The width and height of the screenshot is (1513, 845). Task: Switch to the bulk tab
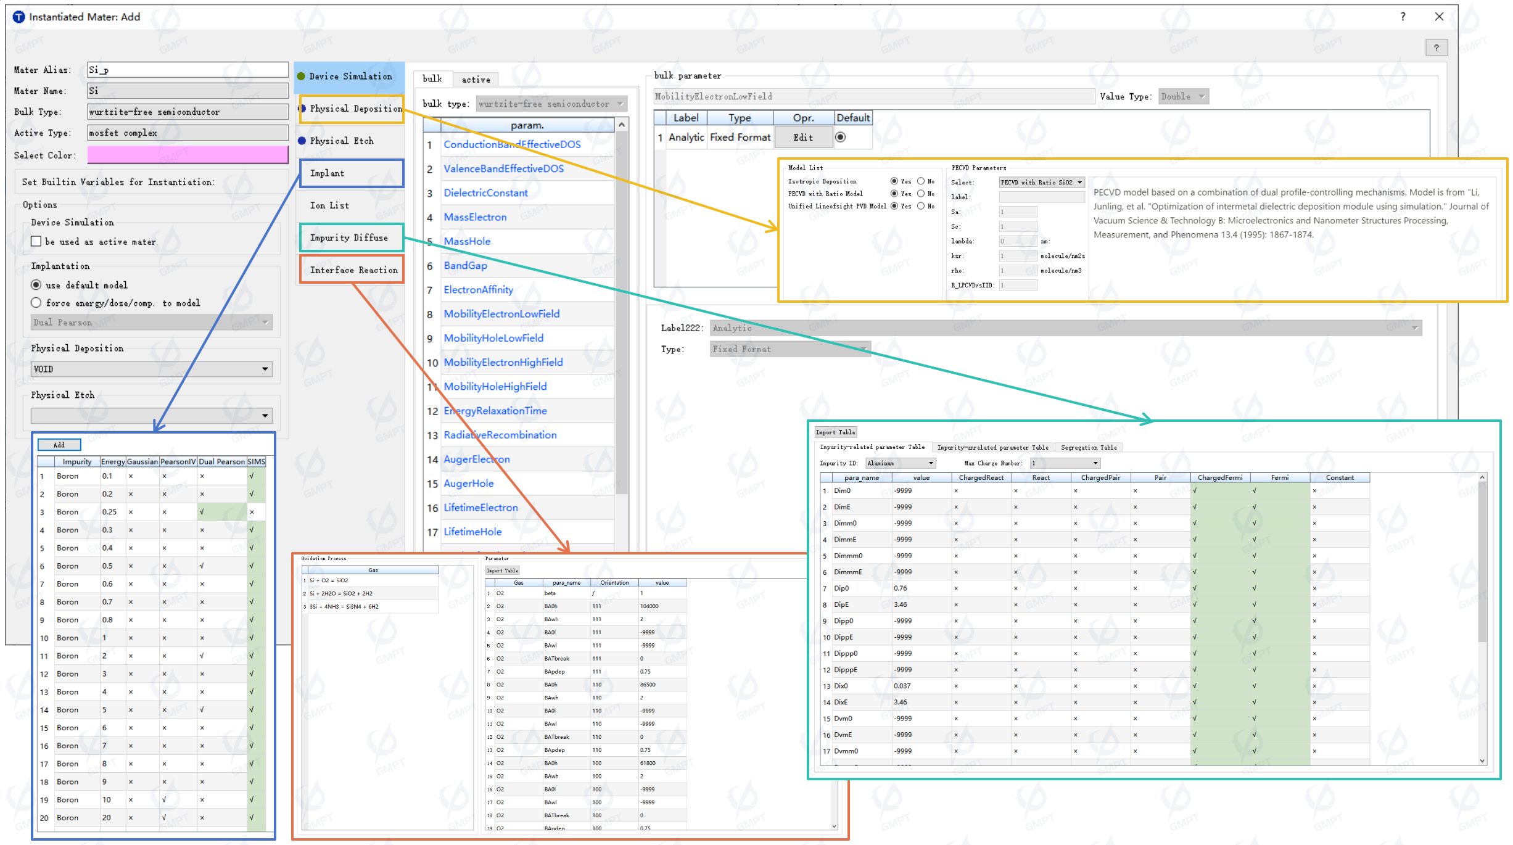click(x=432, y=79)
